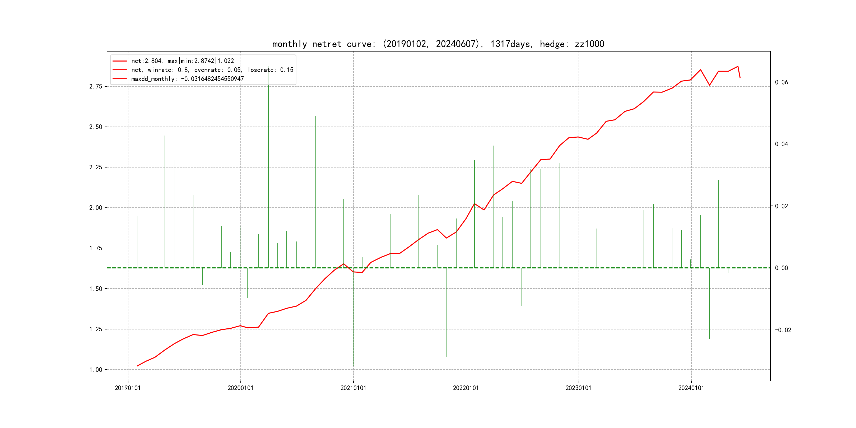The image size is (856, 428).
Task: Click the 2.75 left axis label
Action: click(x=96, y=86)
